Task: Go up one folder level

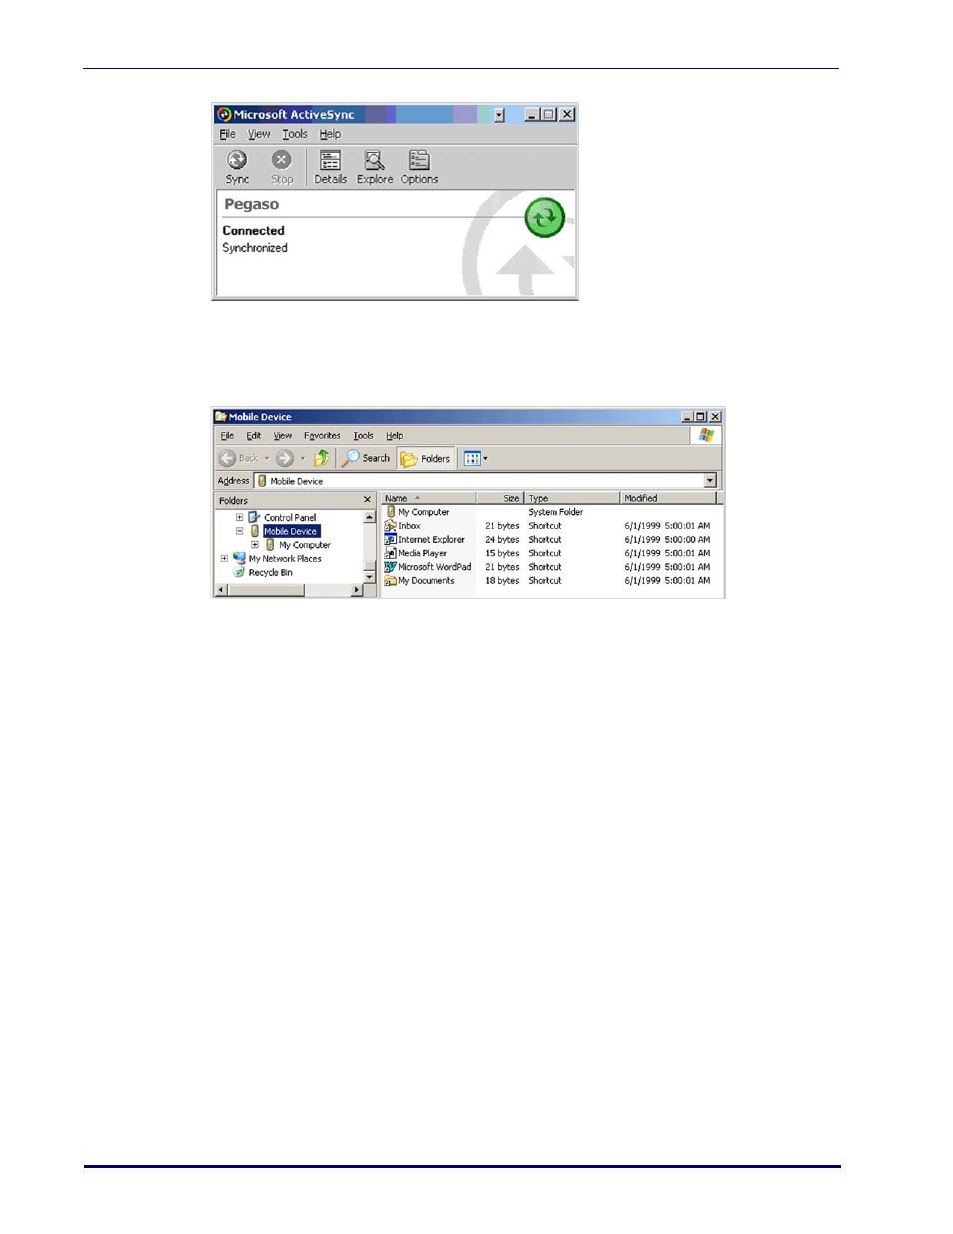Action: point(321,458)
